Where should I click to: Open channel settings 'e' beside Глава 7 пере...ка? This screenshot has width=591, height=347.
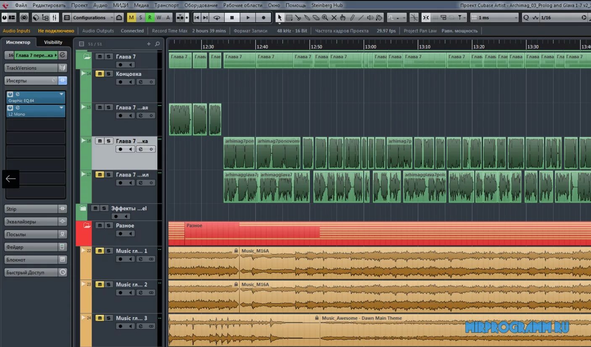62,55
